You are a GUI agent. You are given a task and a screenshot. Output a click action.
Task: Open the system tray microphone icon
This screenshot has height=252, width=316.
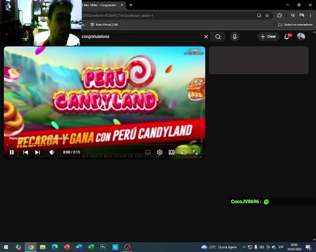256,247
